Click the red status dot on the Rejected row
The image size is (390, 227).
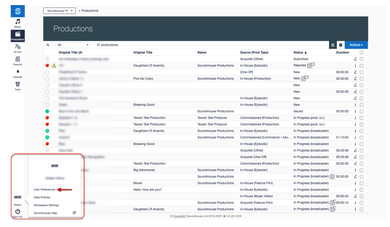[47, 66]
